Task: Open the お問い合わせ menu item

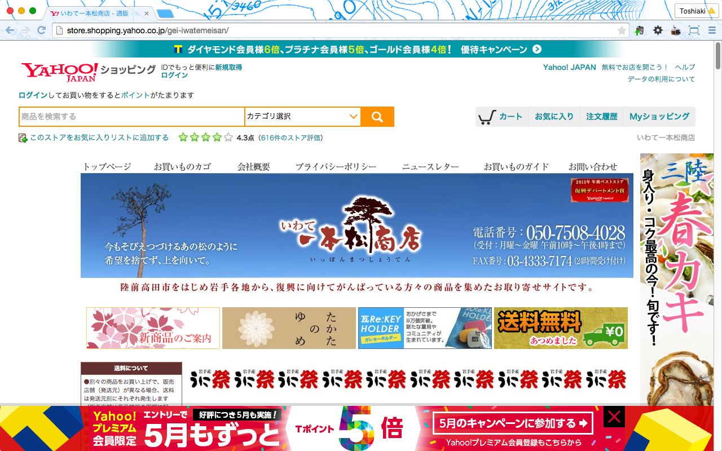Action: click(593, 166)
